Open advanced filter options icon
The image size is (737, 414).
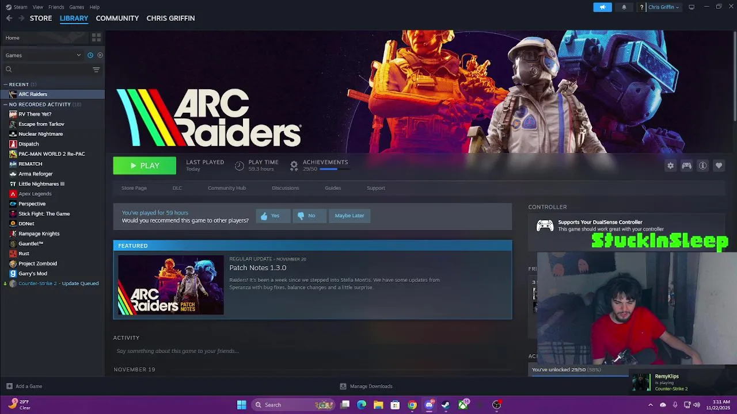(96, 70)
